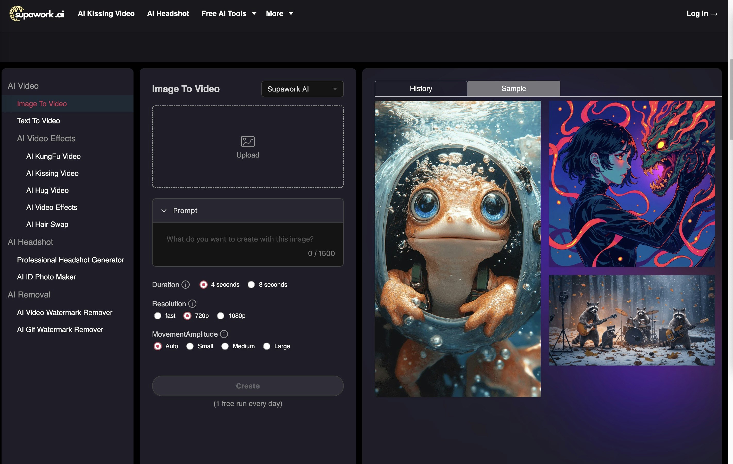Open the raccoon band sample thumbnail
Viewport: 733px width, 464px height.
632,320
